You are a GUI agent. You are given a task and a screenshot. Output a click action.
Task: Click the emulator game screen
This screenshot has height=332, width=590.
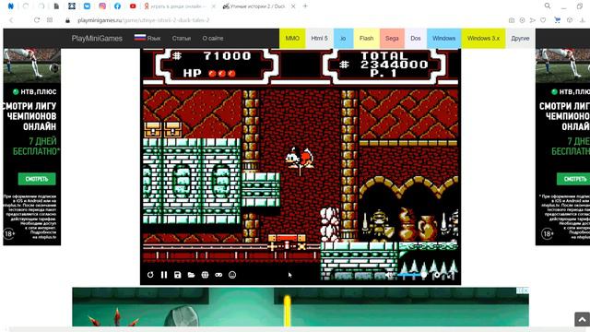(x=301, y=166)
